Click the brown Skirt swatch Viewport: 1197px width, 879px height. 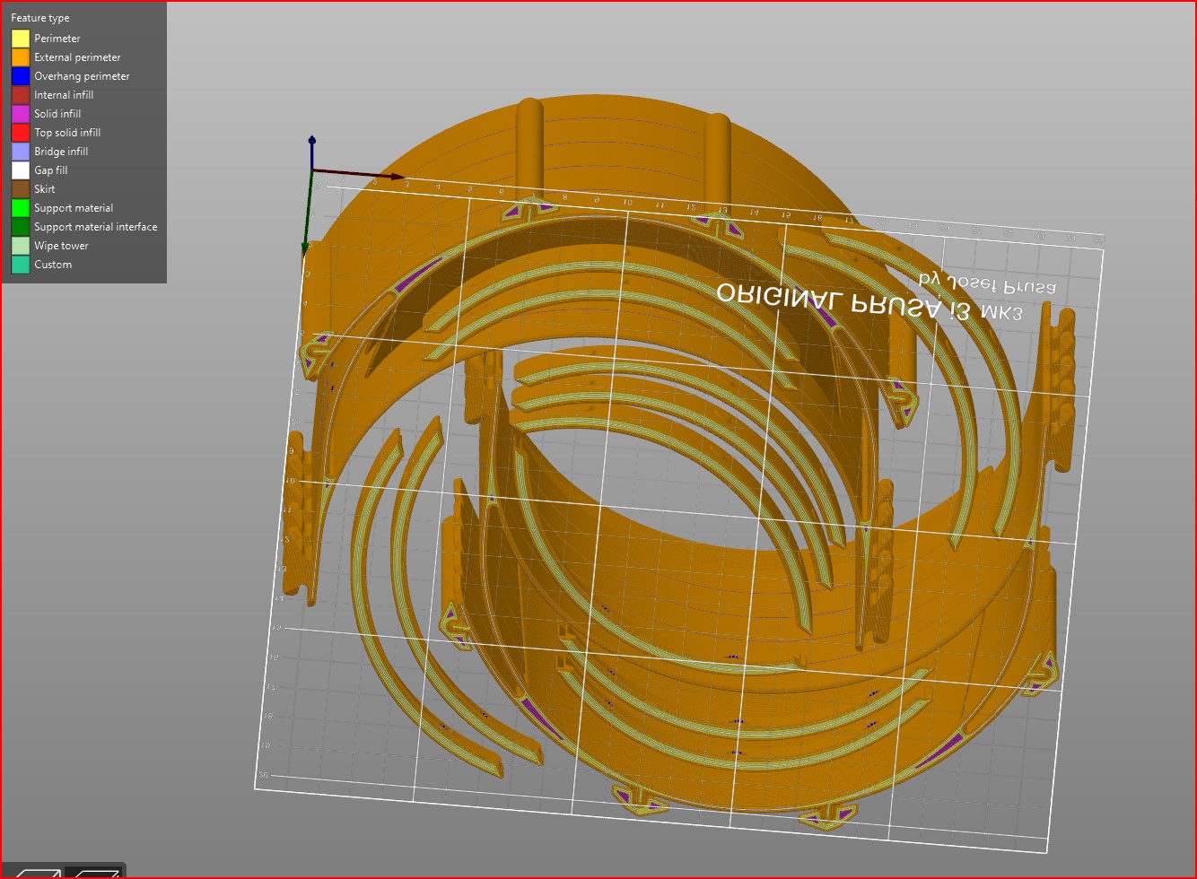point(21,189)
